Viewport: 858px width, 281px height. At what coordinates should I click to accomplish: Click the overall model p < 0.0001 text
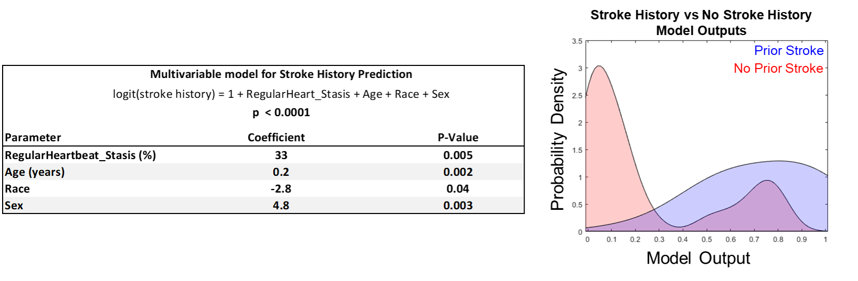click(x=281, y=113)
